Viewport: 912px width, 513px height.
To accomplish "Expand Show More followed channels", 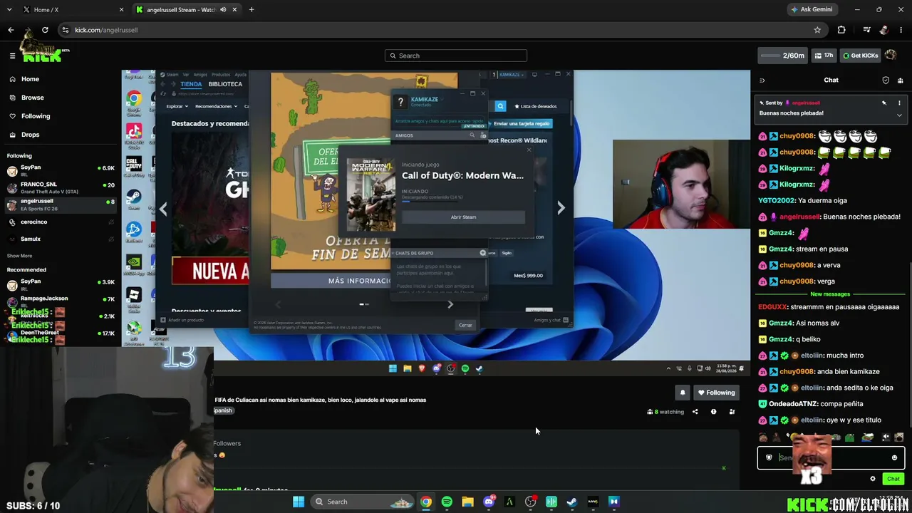I will (x=19, y=256).
